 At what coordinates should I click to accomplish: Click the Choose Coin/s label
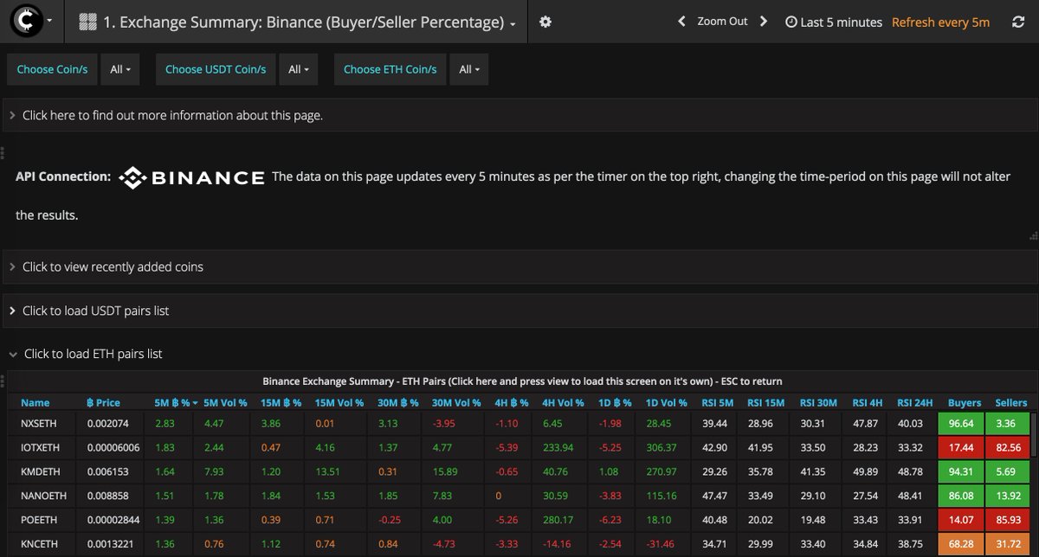pyautogui.click(x=53, y=69)
